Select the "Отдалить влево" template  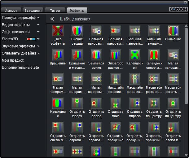(x=96, y=103)
